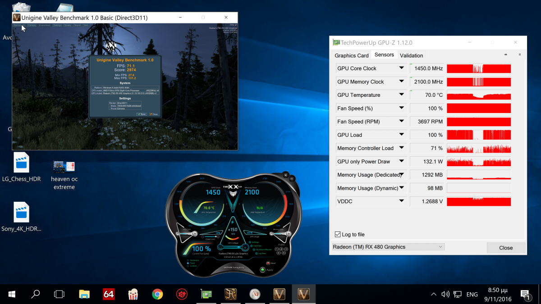Select the Sony_4K_HDR desktop file

click(x=21, y=217)
